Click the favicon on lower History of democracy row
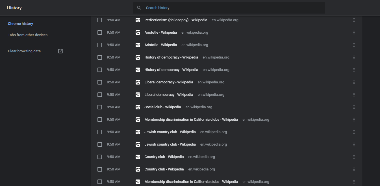380x186 pixels. pos(138,70)
